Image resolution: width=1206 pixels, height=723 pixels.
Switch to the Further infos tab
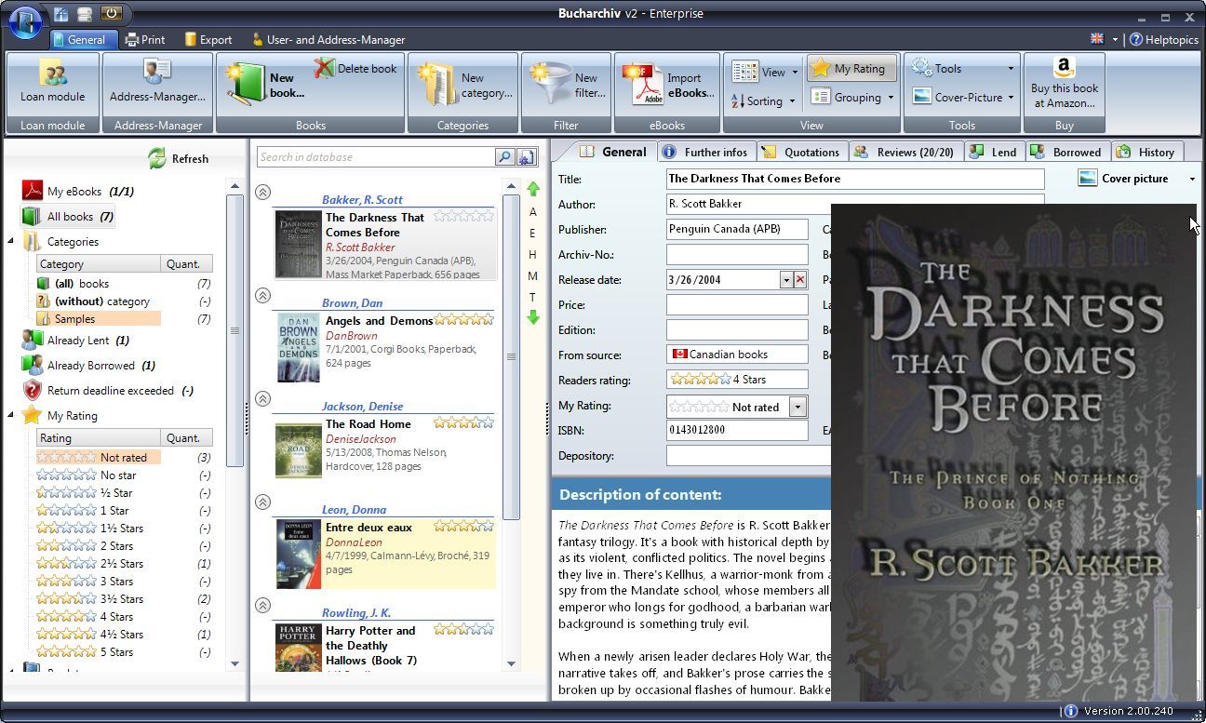[x=704, y=152]
